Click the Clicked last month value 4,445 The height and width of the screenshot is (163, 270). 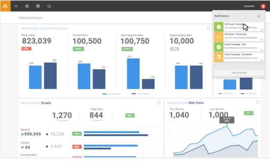pyautogui.click(x=56, y=147)
